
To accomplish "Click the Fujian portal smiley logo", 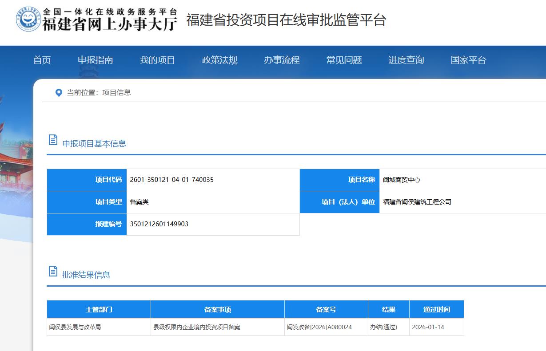I will [28, 20].
